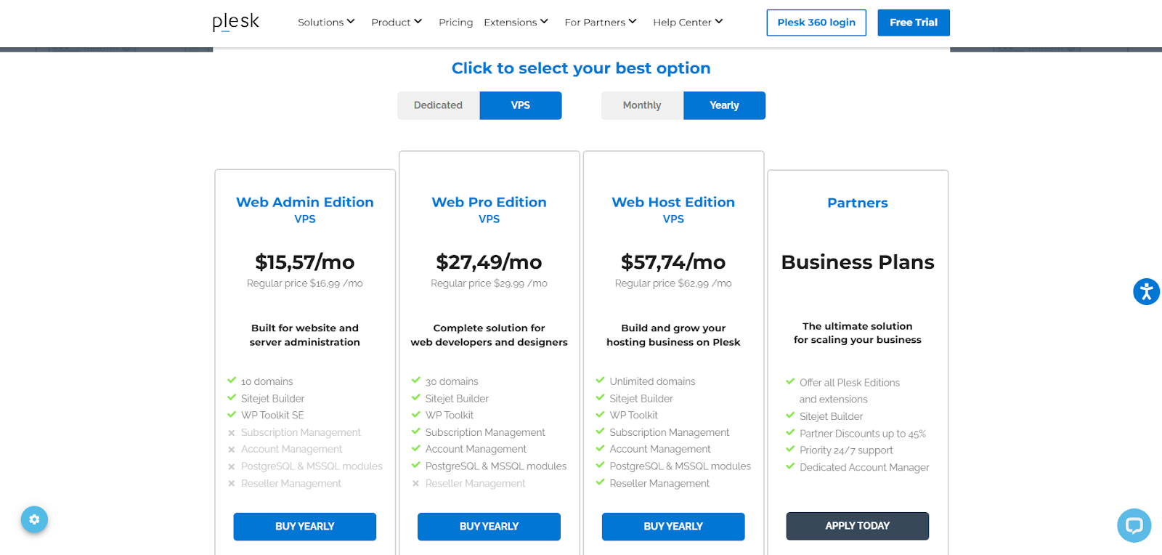Viewport: 1162px width, 555px height.
Task: Click the Apply Today button
Action: point(857,526)
